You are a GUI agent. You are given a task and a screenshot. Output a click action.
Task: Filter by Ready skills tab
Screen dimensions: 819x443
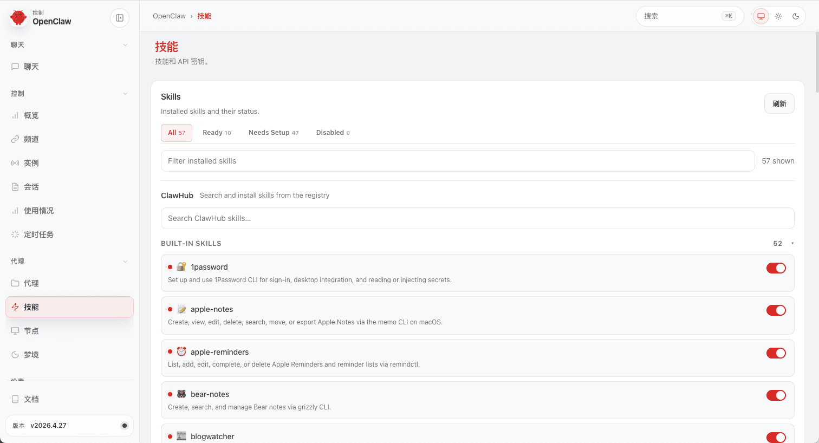coord(217,133)
